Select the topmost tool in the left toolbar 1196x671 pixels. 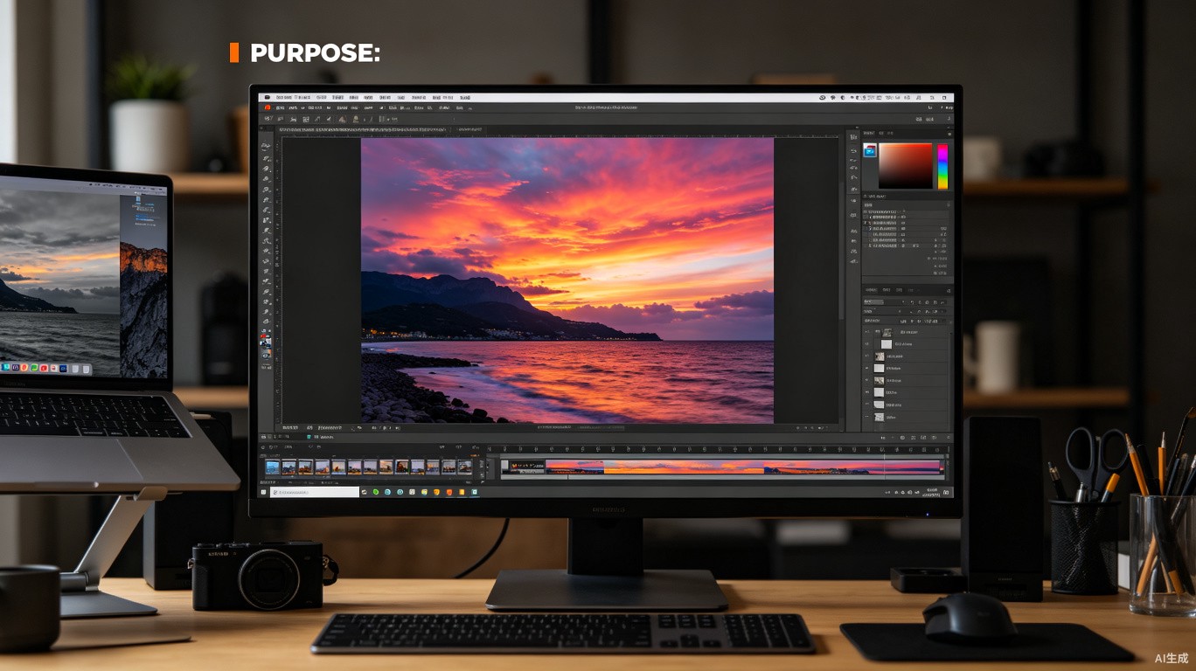[265, 145]
